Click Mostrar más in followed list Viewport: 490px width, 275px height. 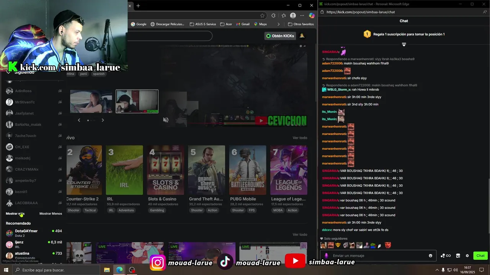[15, 214]
